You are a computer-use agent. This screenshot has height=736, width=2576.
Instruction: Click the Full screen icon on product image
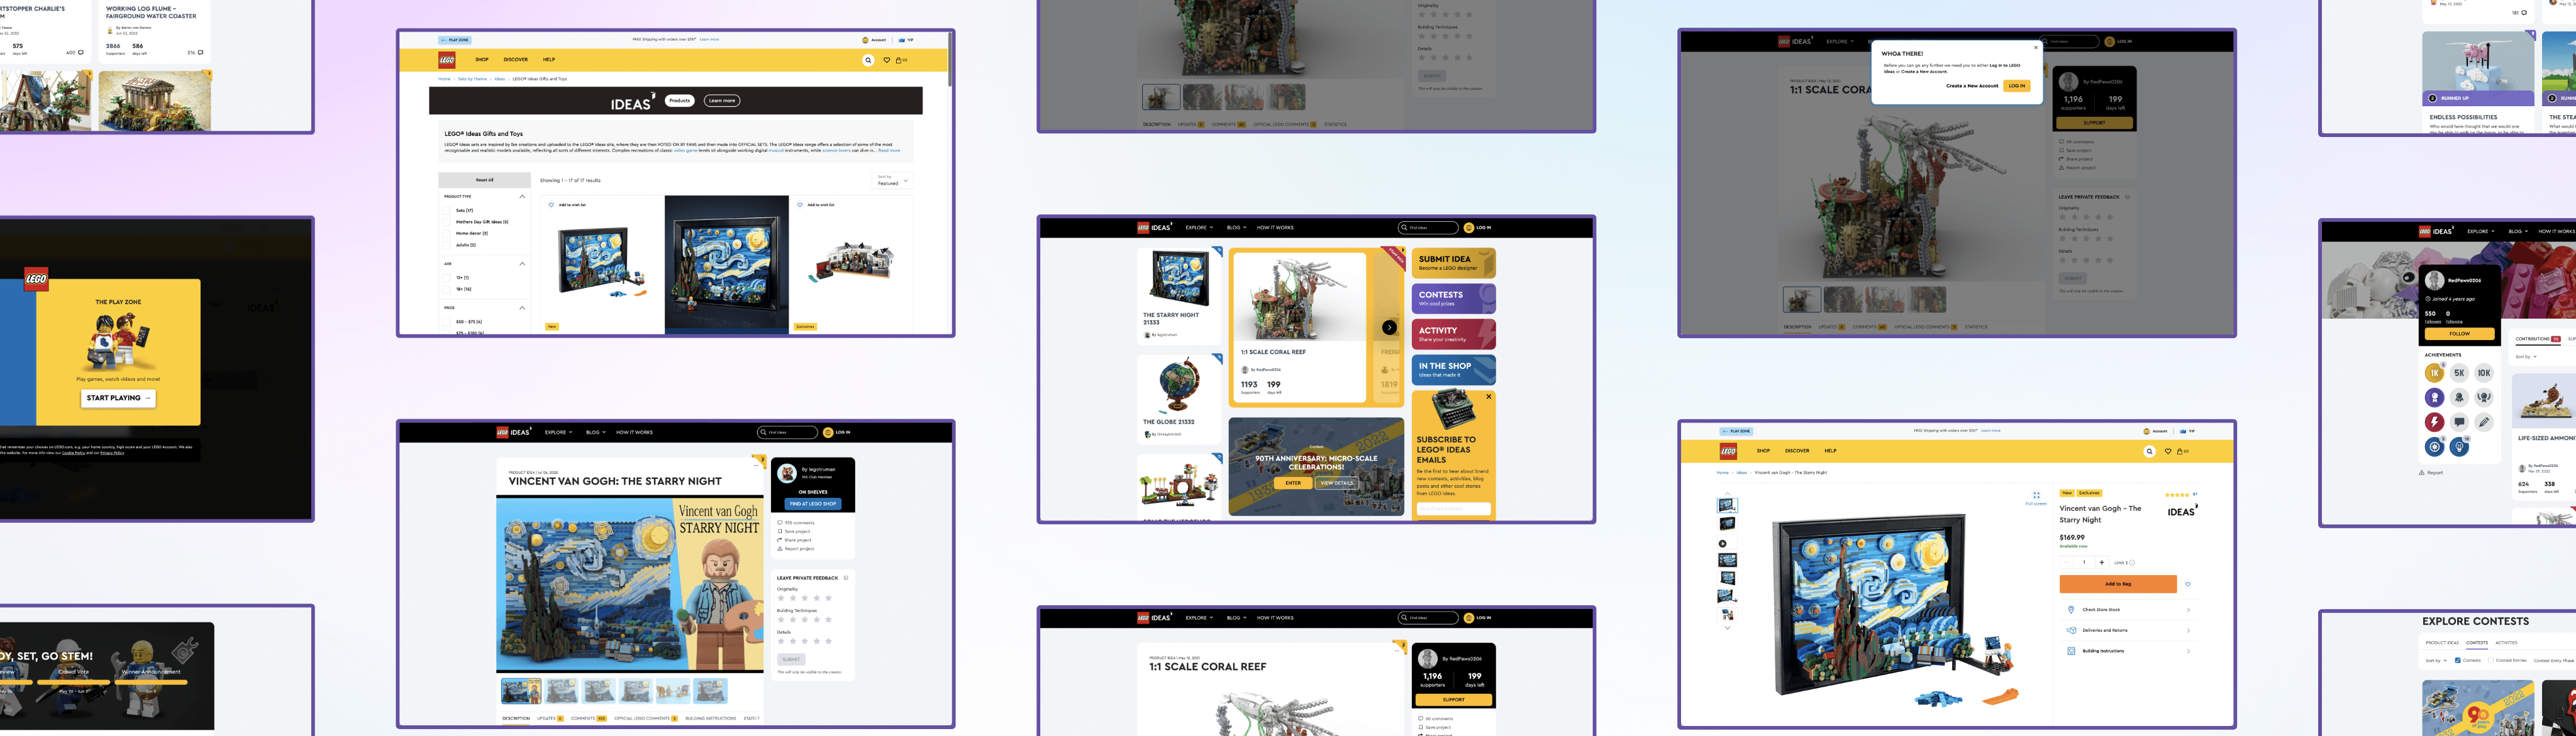coord(2036,496)
